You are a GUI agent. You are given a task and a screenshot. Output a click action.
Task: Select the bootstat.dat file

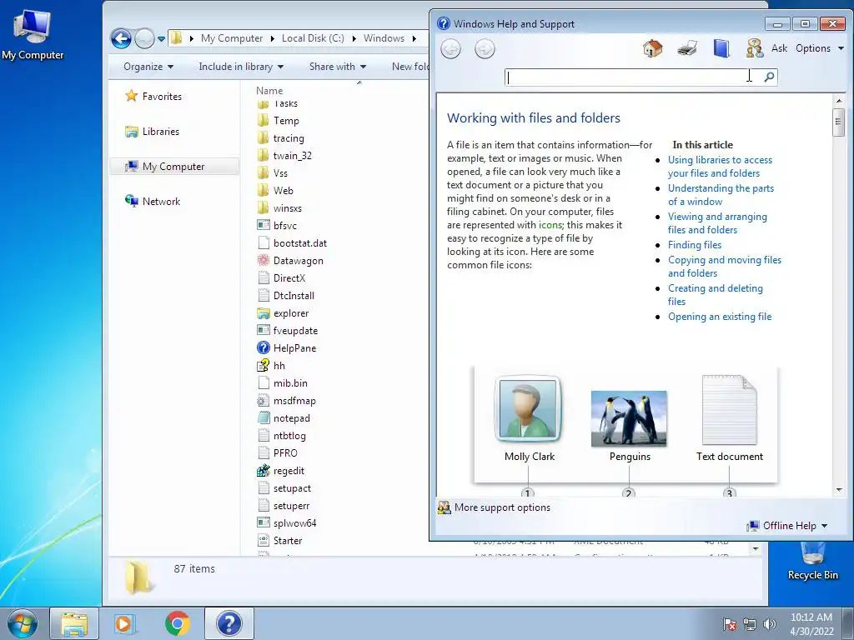coord(300,243)
